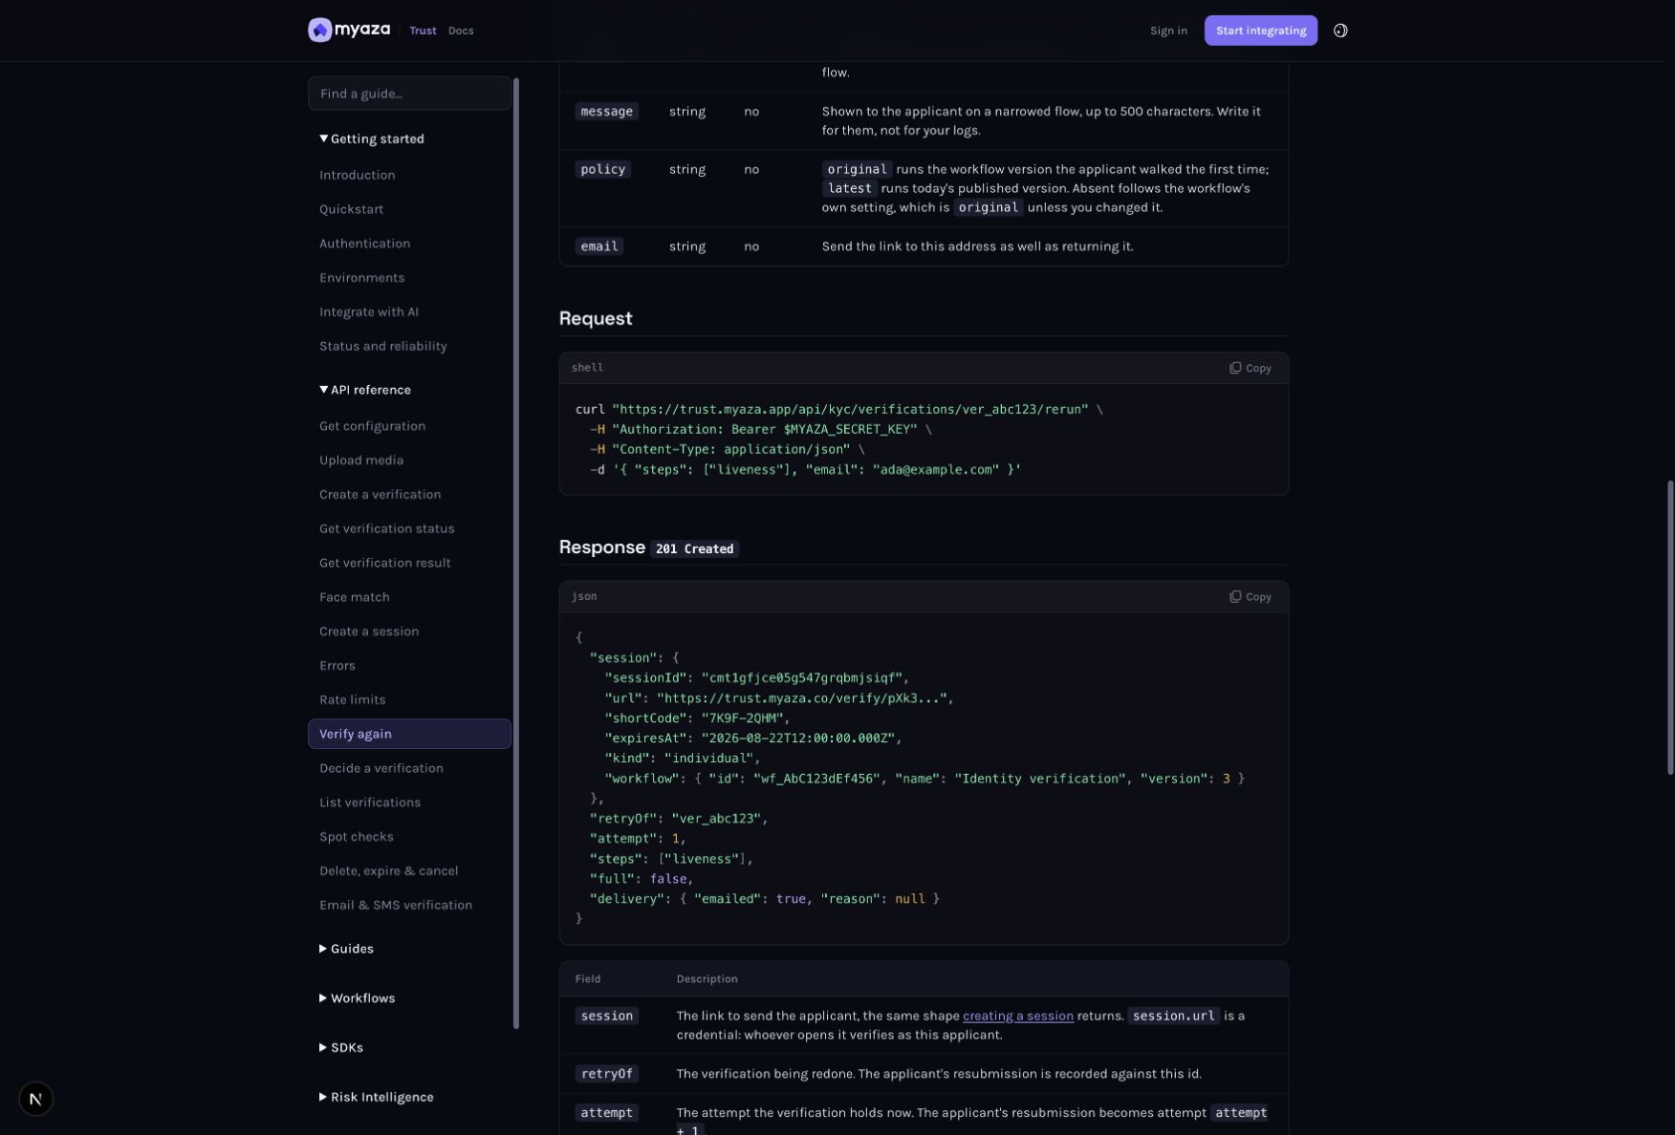Expand the SDKs section
Viewport: 1675px width, 1135px height.
341,1048
